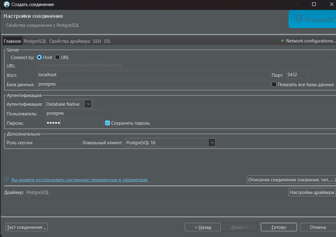Open the SSH tab
Screen dimensions: 336x237
(97, 41)
